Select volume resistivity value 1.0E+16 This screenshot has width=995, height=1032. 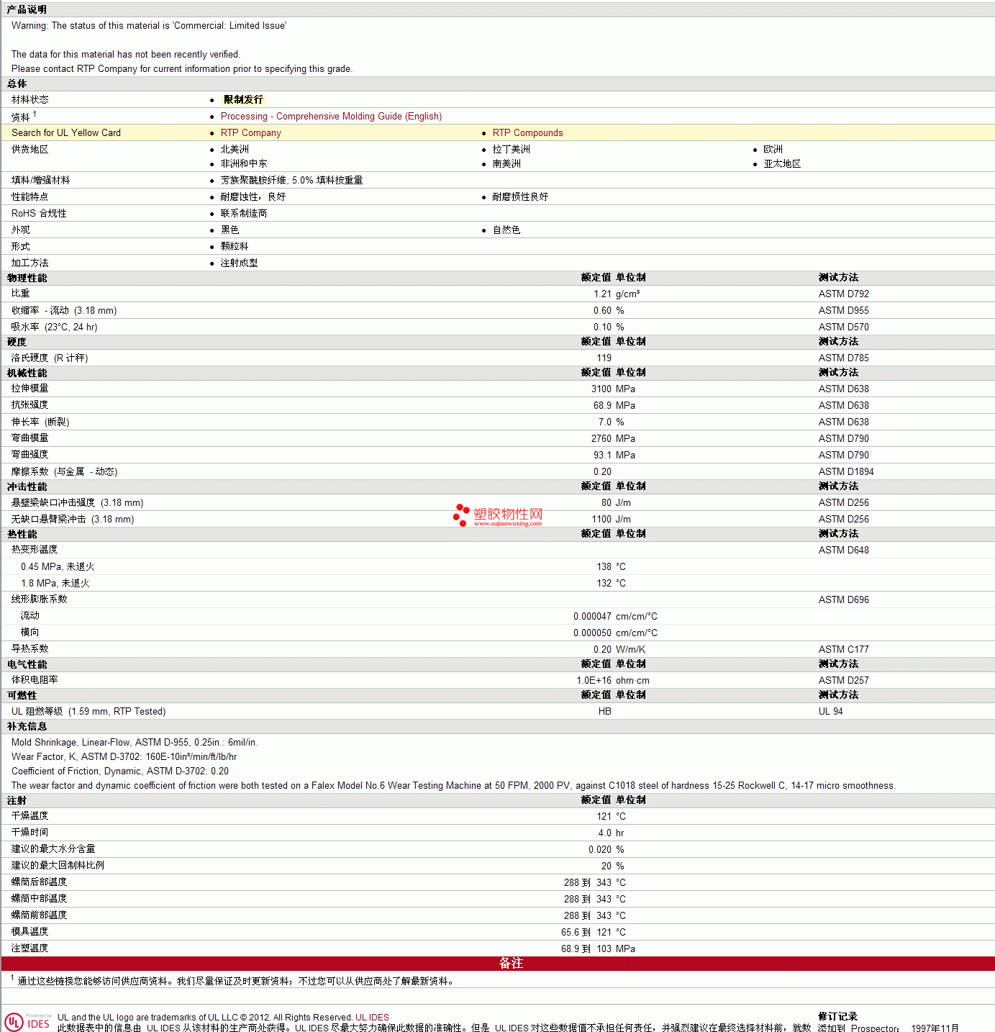pyautogui.click(x=594, y=681)
